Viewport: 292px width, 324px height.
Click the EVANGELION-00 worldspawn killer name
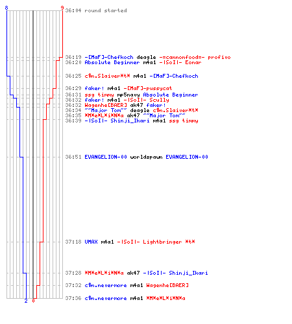(106, 157)
